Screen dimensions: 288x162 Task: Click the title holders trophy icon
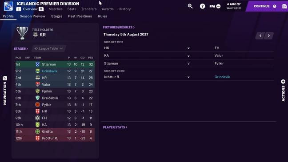point(22,33)
